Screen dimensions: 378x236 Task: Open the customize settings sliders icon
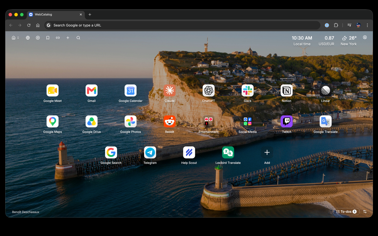365,212
